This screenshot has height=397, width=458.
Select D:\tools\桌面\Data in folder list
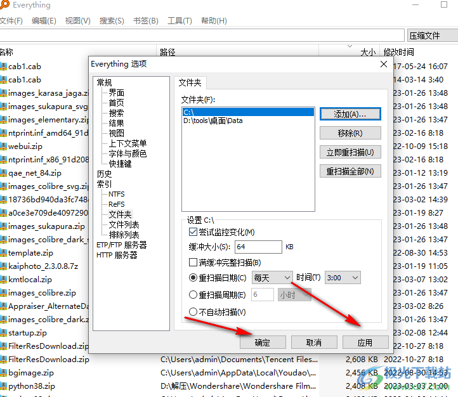click(x=213, y=120)
